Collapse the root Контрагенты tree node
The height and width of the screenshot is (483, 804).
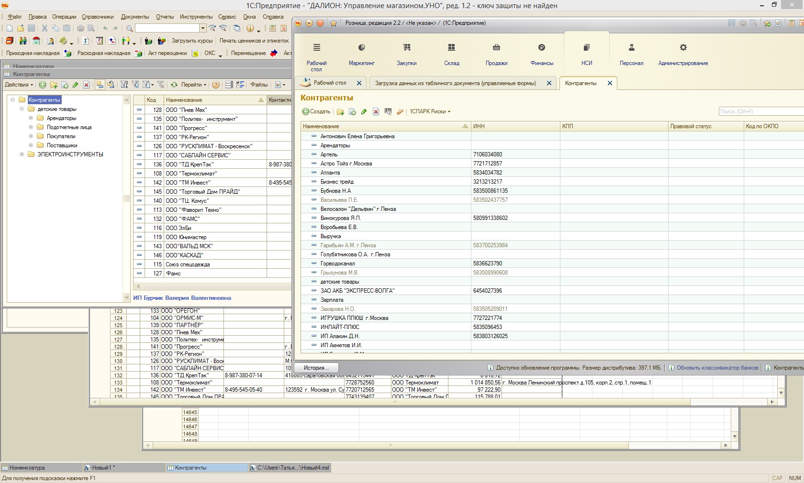coord(13,100)
